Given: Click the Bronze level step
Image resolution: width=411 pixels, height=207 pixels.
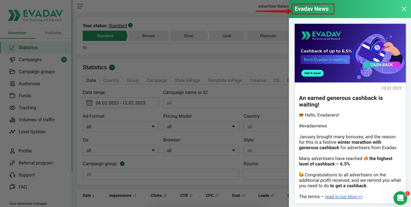Looking at the screenshot, I should pyautogui.click(x=148, y=36).
